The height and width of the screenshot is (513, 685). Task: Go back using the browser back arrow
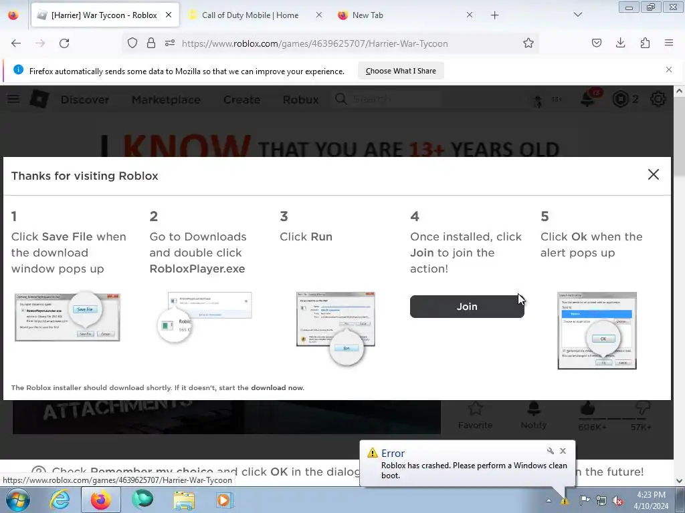16,43
